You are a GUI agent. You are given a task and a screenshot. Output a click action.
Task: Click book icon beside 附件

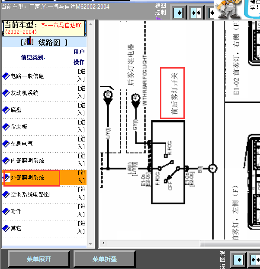pos(6,211)
